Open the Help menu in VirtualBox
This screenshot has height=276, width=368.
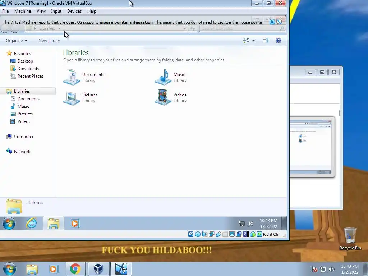[92, 11]
